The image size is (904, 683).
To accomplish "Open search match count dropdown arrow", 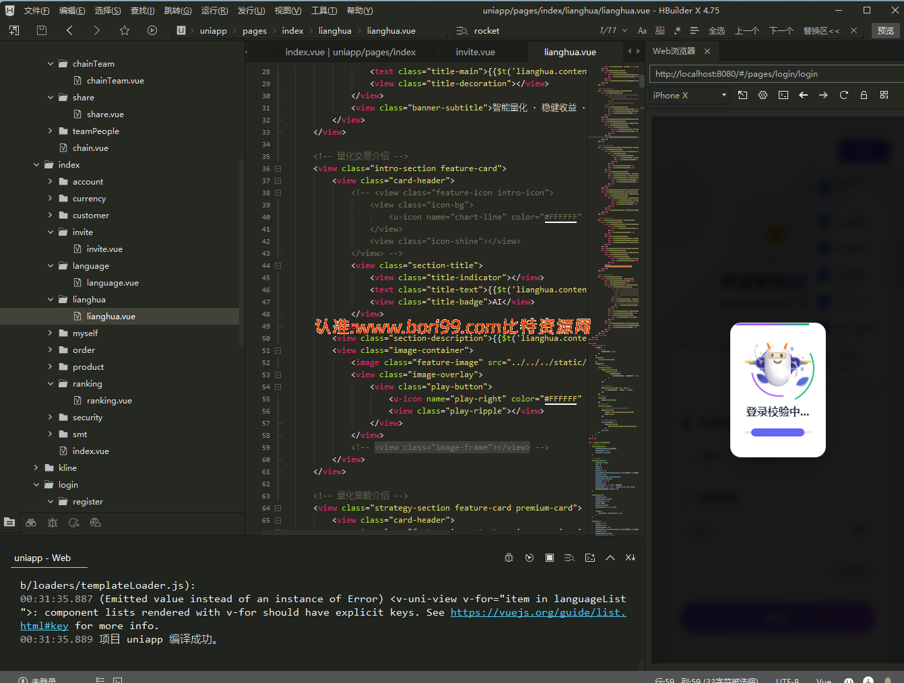I will coord(625,30).
